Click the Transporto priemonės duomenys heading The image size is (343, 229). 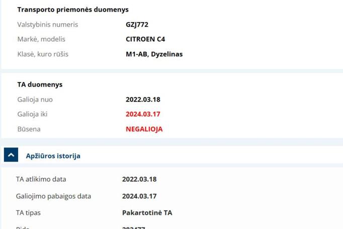(73, 10)
